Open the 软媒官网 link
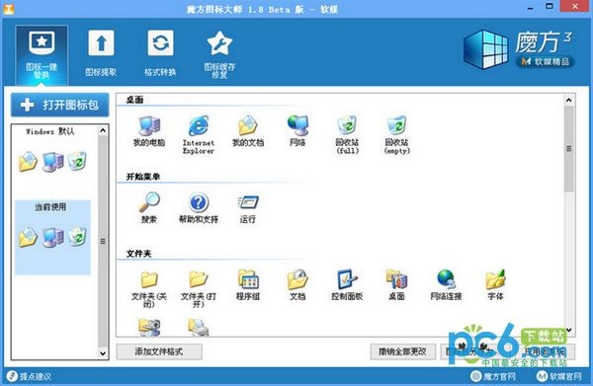This screenshot has height=386, width=593. click(559, 376)
